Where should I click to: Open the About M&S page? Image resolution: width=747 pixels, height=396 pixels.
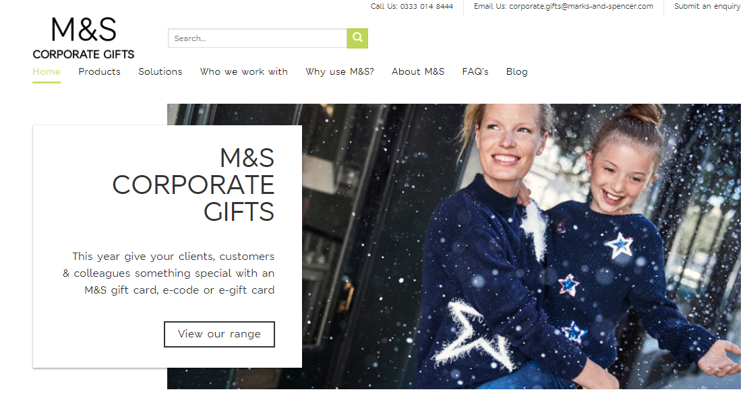(x=418, y=72)
